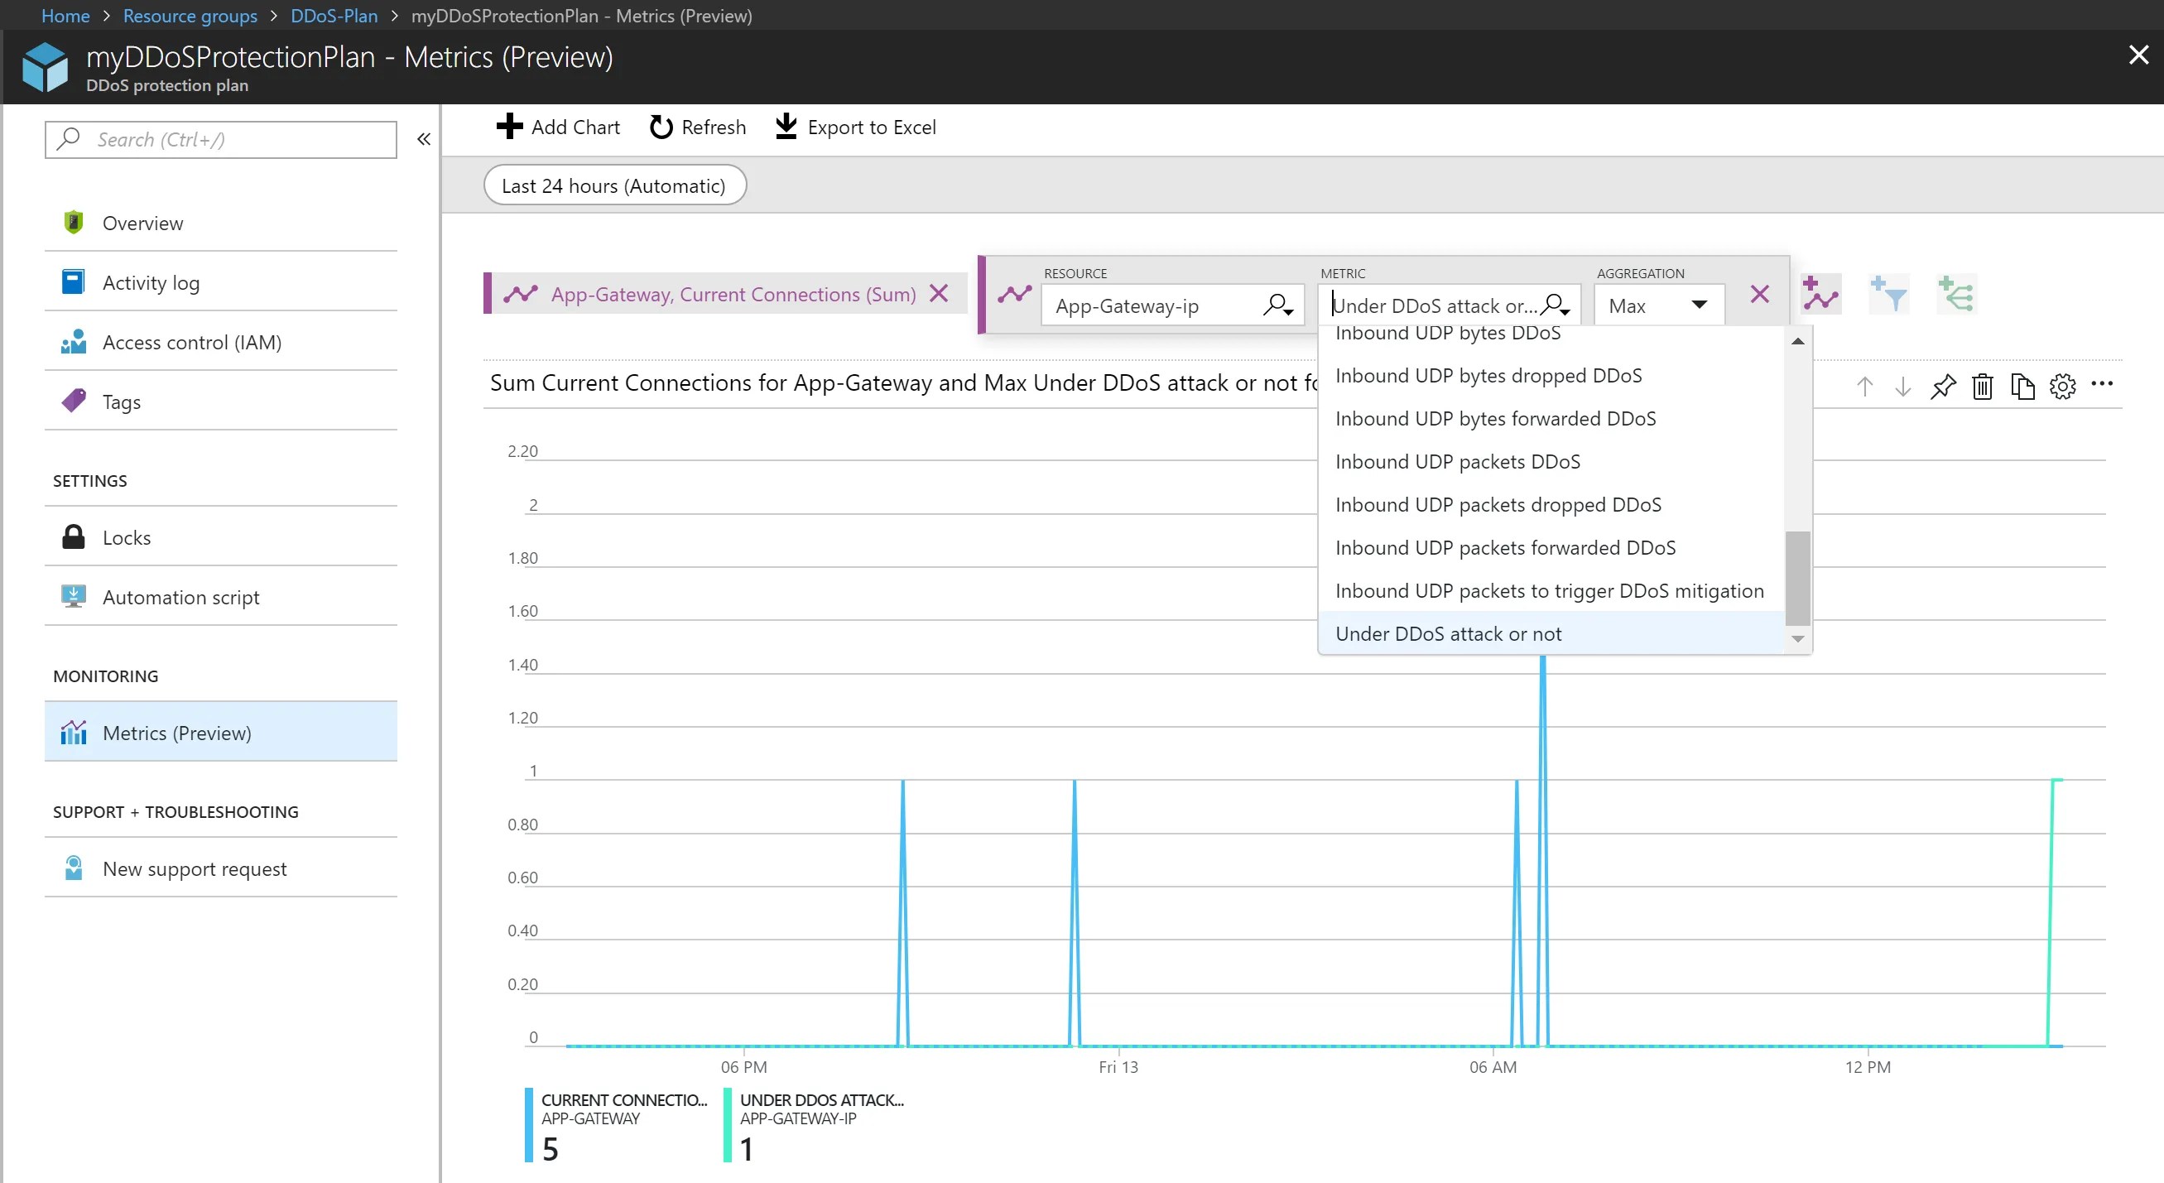Close the Metrics (Preview) blade
Image resolution: width=2164 pixels, height=1183 pixels.
point(2138,55)
